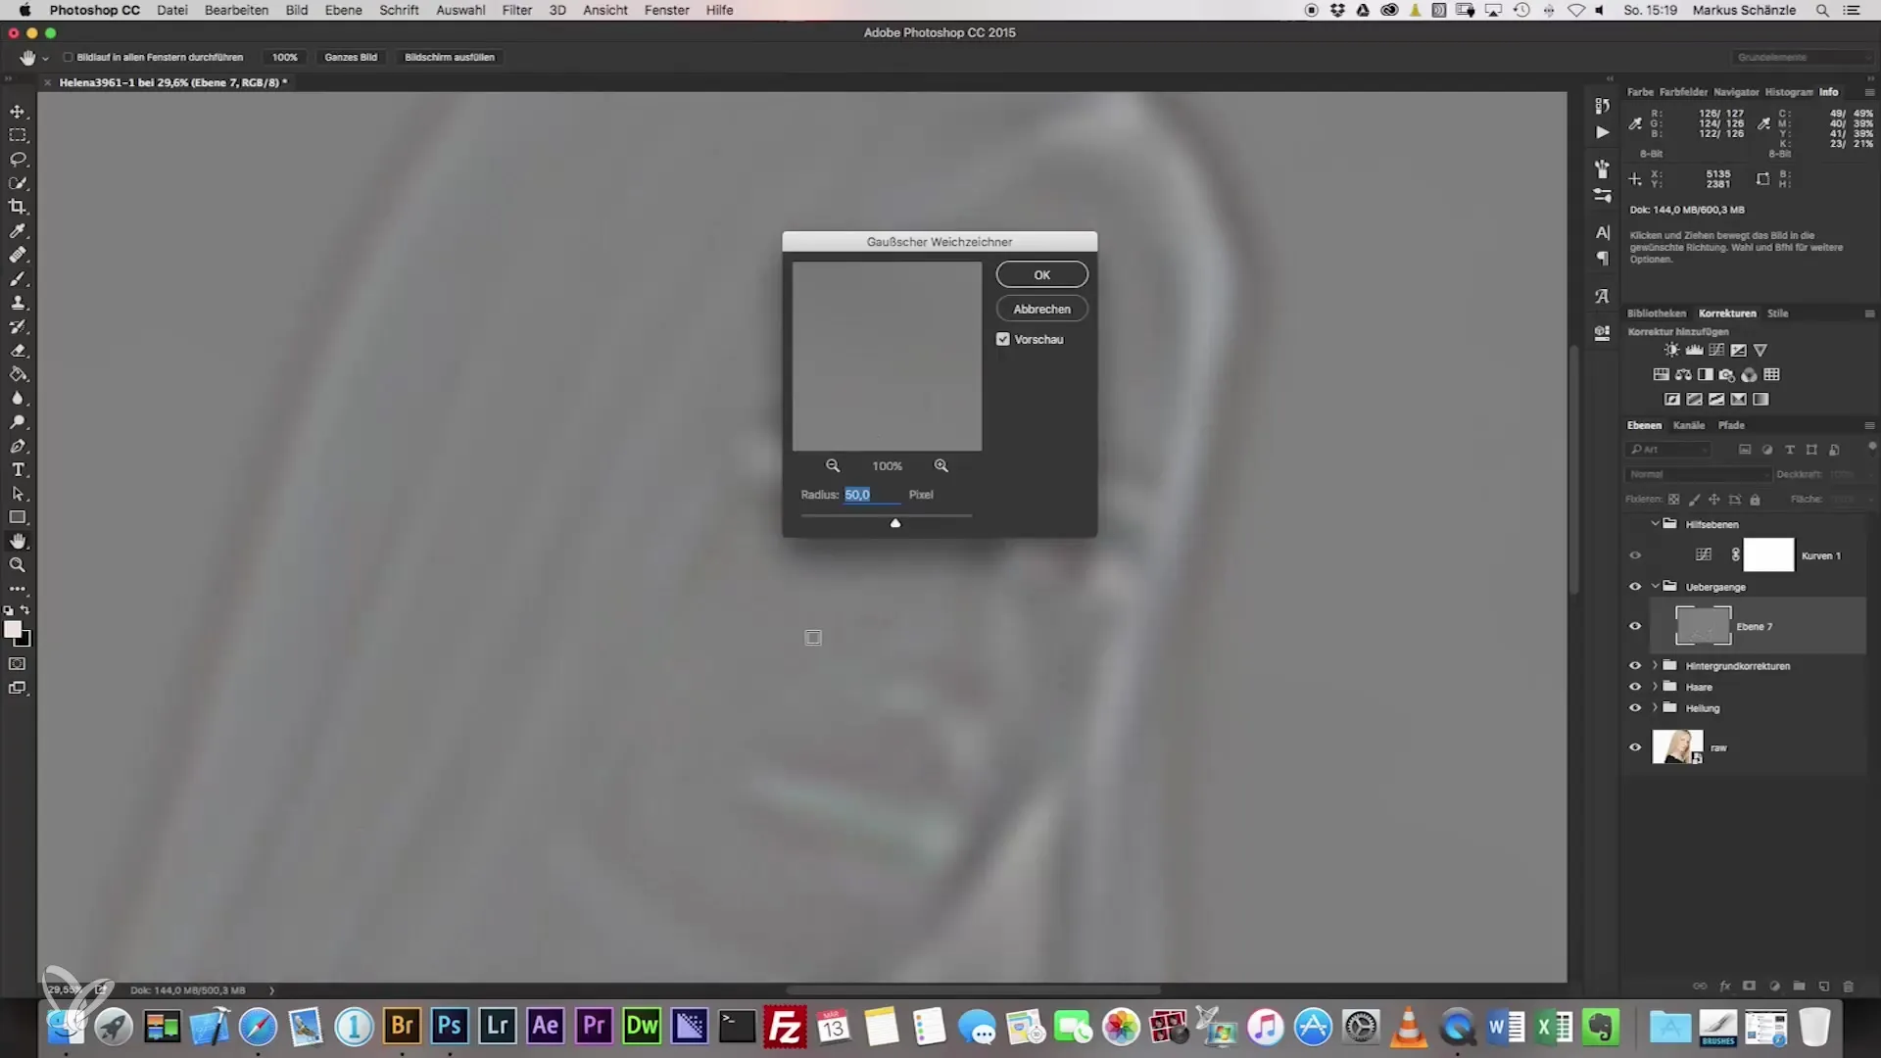1881x1058 pixels.
Task: Hide the Haare group
Action: [x=1635, y=687]
